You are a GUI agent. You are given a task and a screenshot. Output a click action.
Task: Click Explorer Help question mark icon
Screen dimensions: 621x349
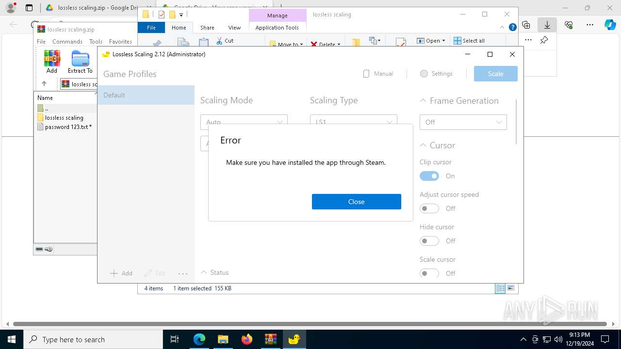pyautogui.click(x=512, y=28)
